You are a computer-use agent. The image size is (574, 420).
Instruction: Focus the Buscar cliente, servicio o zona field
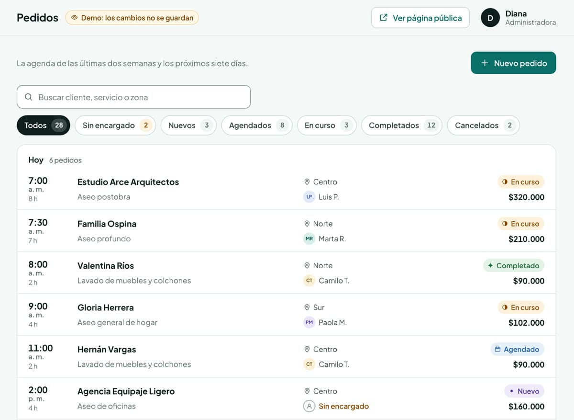point(133,97)
